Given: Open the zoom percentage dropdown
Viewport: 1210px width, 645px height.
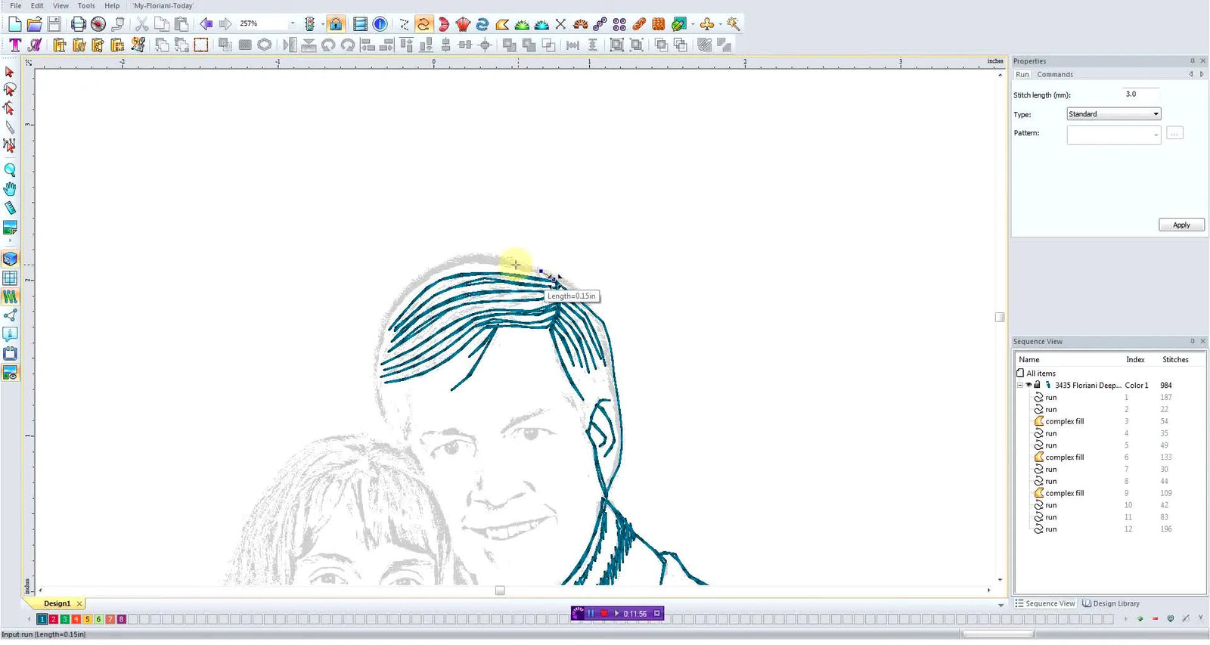Looking at the screenshot, I should (x=292, y=24).
